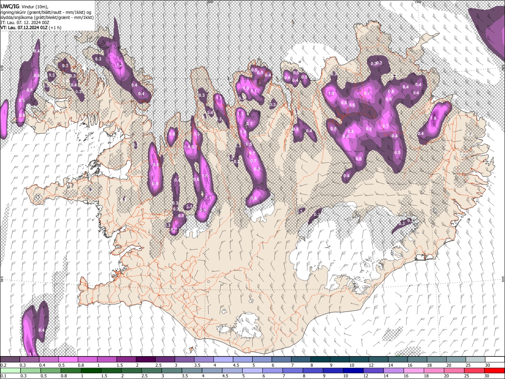Pick the red lower swatch between 25 and 30
Screen dimensions: 505x379
[x=474, y=370]
